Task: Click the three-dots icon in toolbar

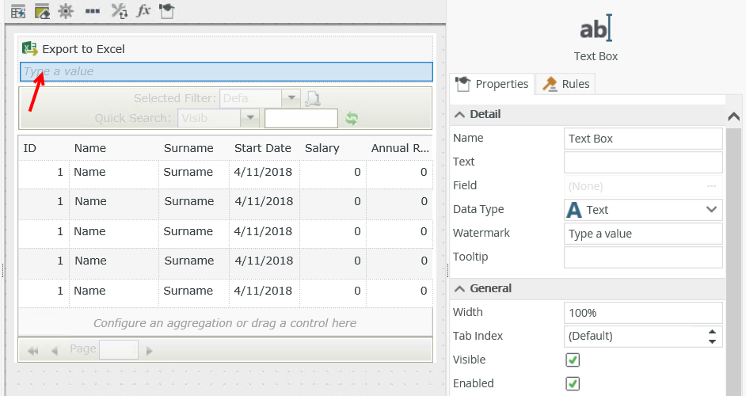Action: (92, 11)
